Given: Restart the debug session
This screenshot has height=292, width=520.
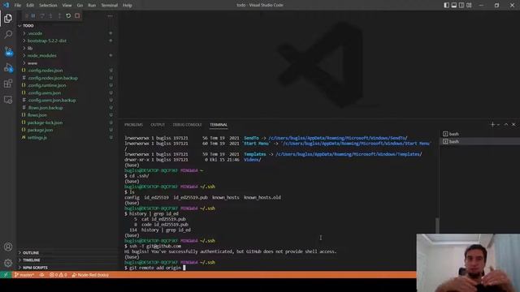Looking at the screenshot, I should pyautogui.click(x=68, y=16).
